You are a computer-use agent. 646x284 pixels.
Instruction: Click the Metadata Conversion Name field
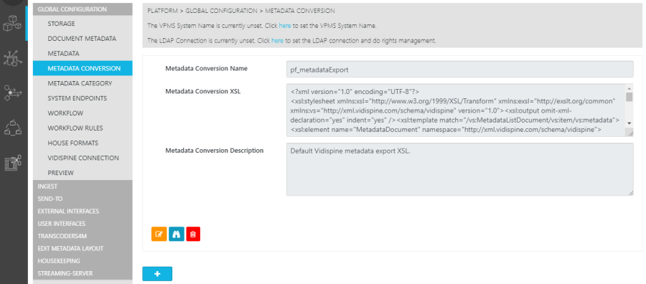pos(460,69)
